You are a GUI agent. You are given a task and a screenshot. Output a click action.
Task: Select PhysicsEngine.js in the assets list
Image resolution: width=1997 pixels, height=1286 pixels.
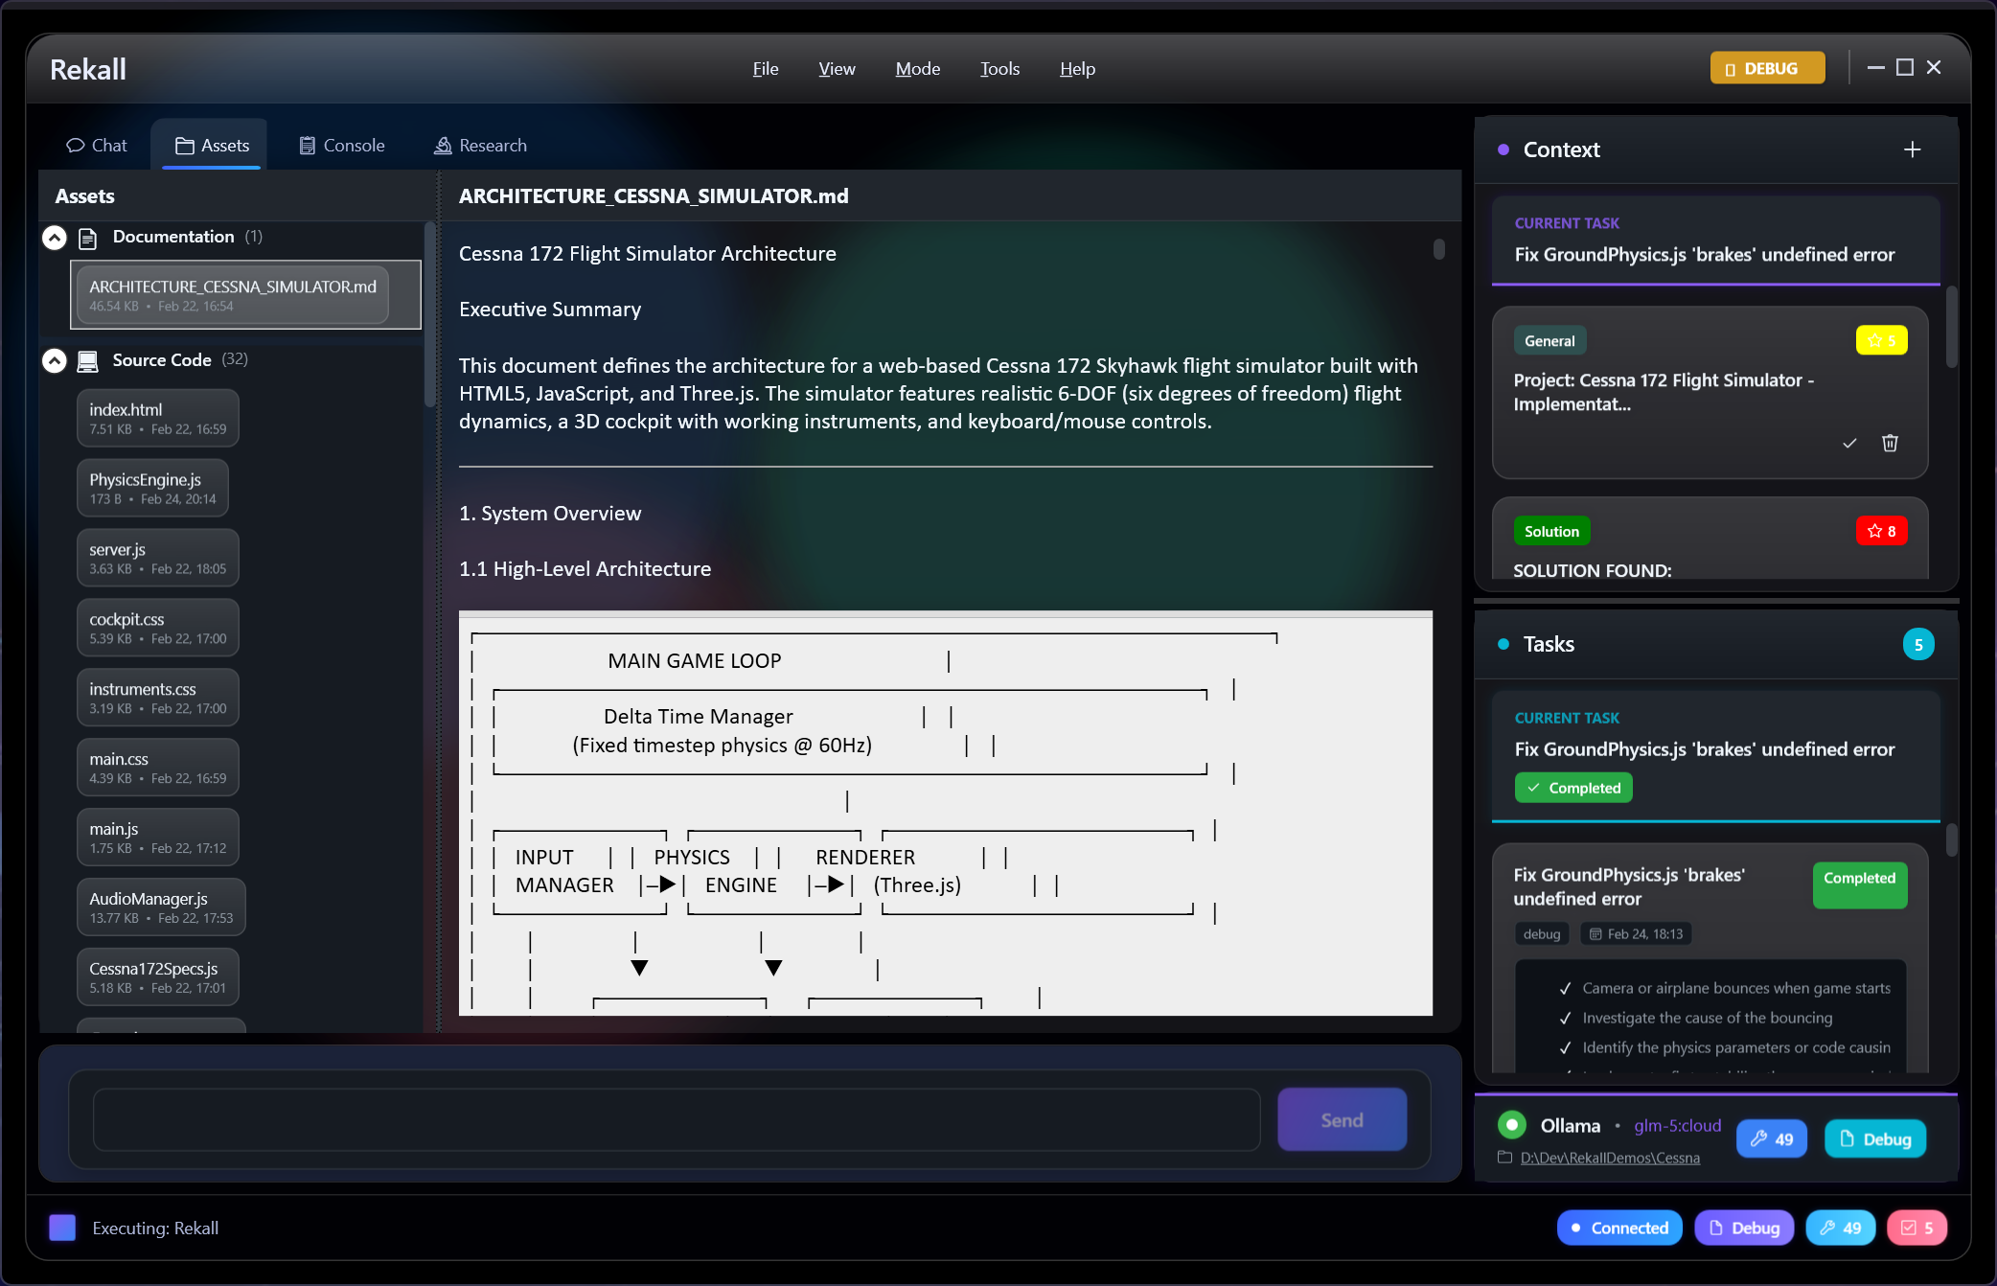point(153,488)
